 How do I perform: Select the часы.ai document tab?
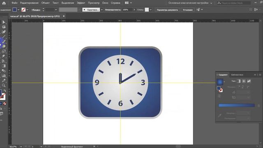(35, 16)
